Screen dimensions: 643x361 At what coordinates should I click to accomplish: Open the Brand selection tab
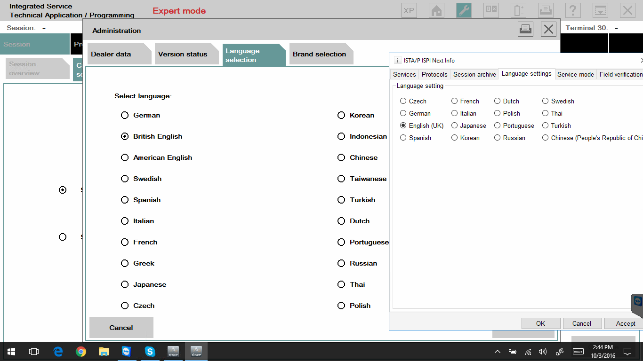point(321,54)
